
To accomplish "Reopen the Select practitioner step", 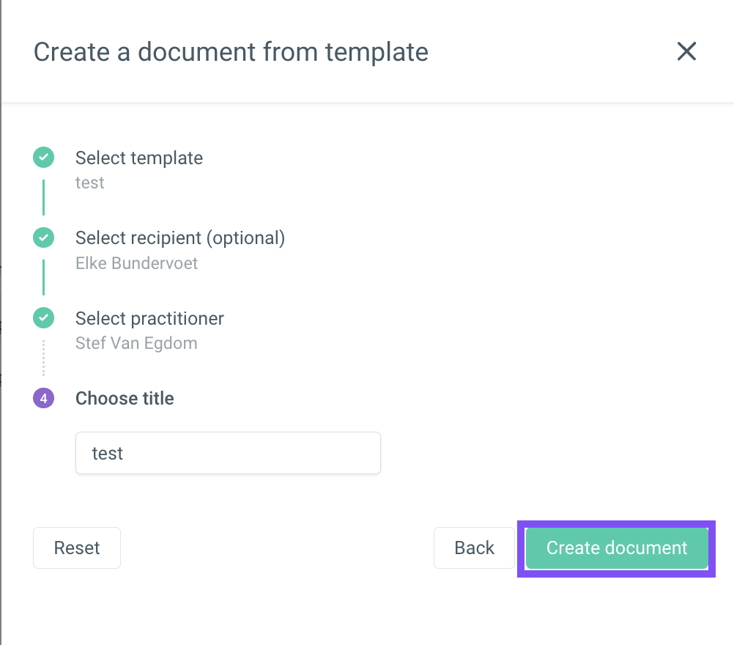I will pyautogui.click(x=149, y=319).
